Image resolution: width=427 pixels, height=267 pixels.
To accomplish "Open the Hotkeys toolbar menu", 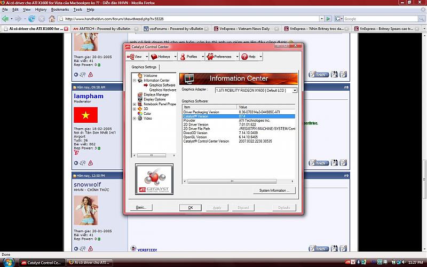I will [x=160, y=56].
